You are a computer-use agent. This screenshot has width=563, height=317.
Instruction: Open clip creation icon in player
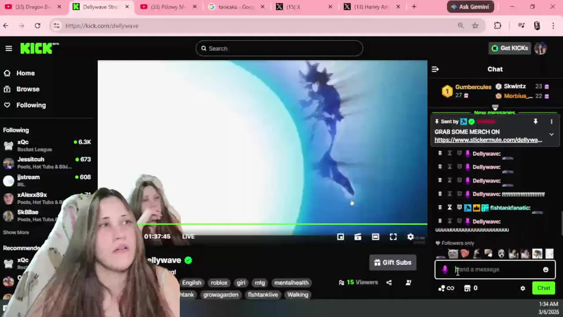click(358, 237)
